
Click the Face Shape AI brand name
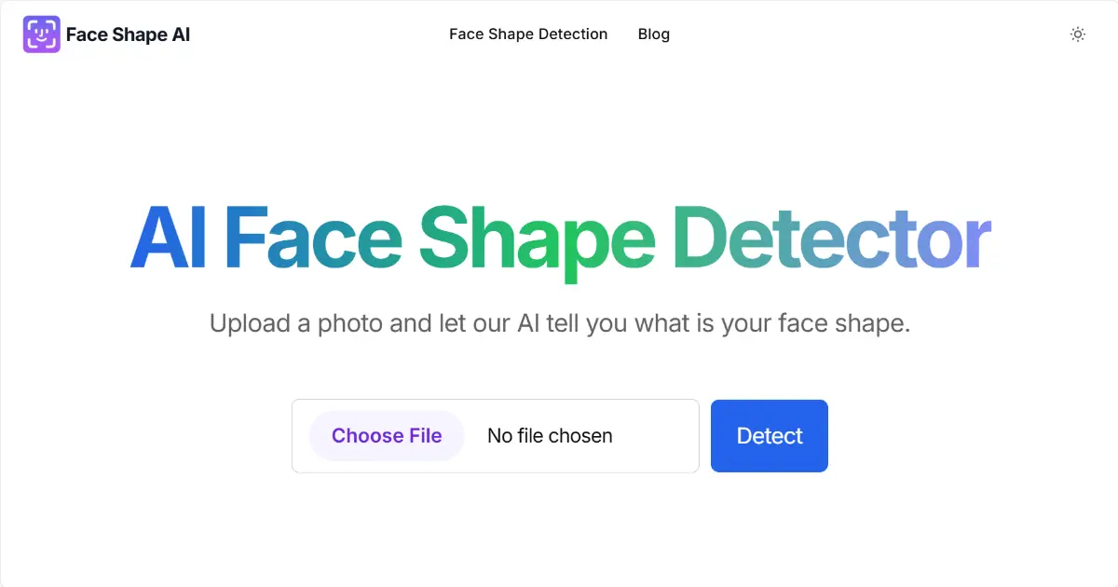point(129,34)
